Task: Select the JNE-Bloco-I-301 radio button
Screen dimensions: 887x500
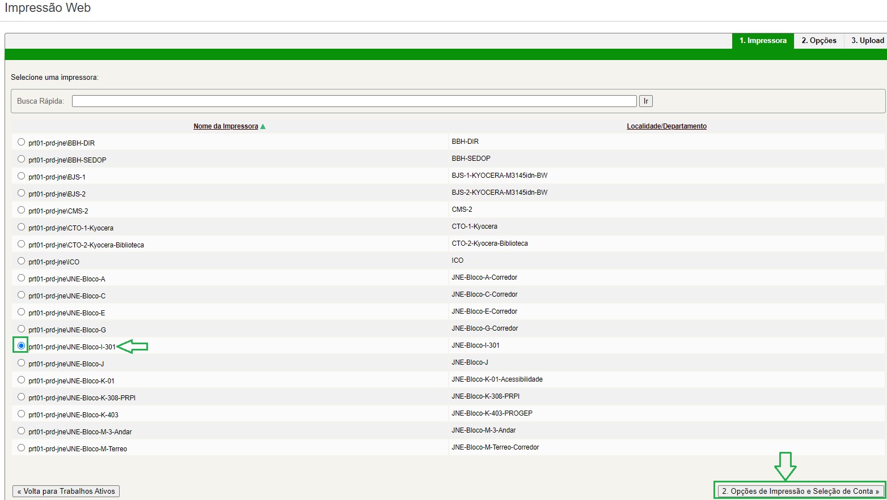Action: tap(21, 345)
